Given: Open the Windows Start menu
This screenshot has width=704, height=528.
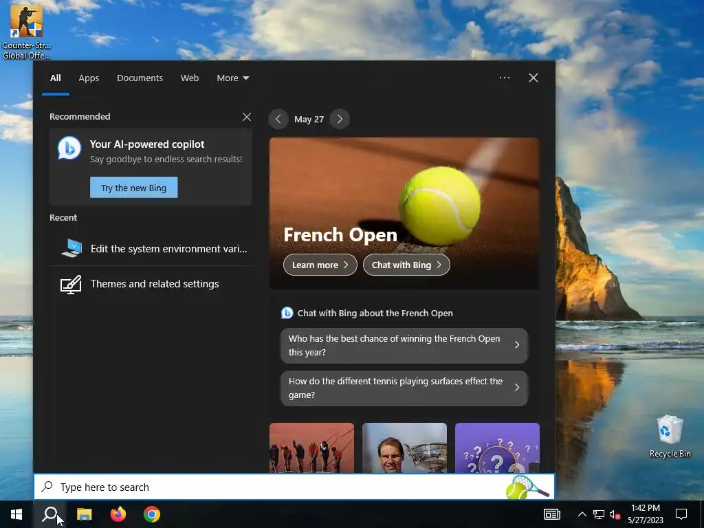Looking at the screenshot, I should point(16,514).
